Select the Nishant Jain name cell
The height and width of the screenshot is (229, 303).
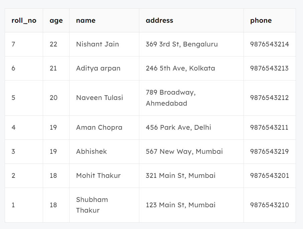click(98, 44)
